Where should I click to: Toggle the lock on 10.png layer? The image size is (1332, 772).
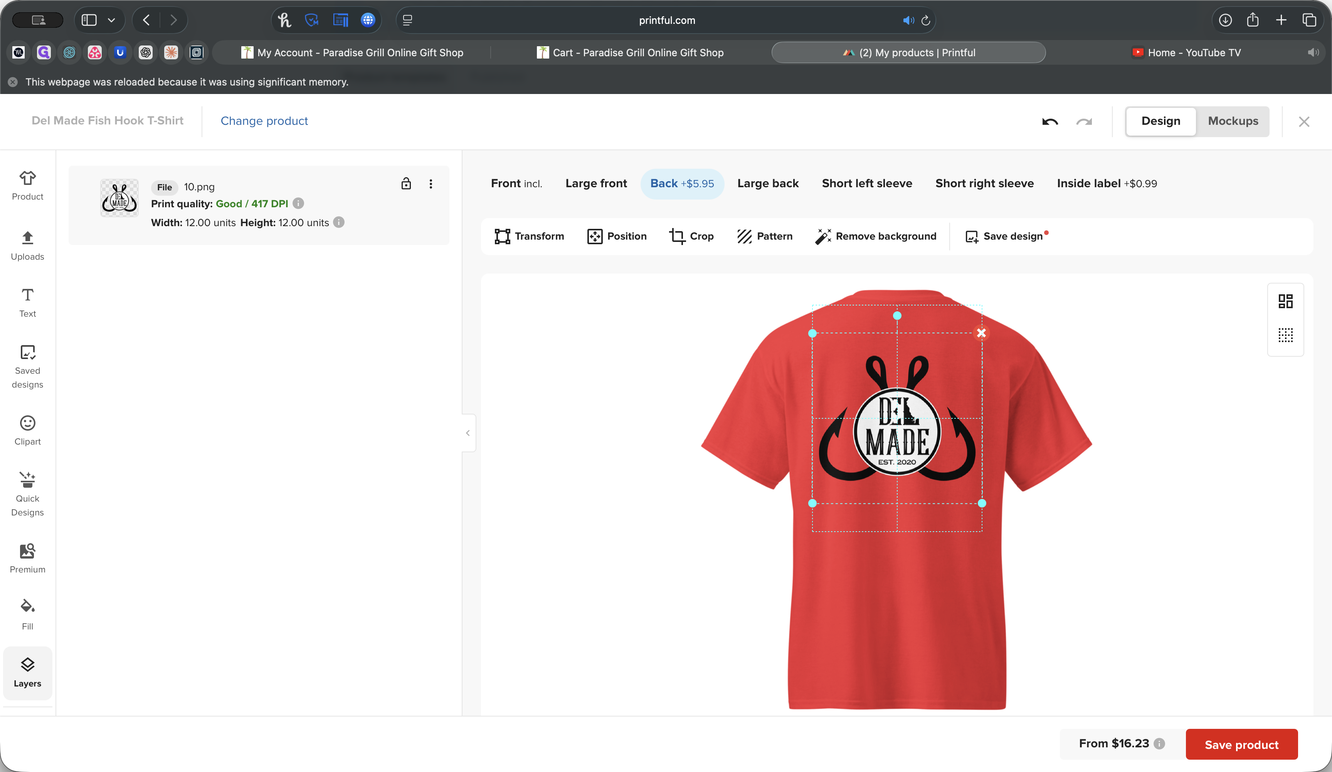pos(406,183)
